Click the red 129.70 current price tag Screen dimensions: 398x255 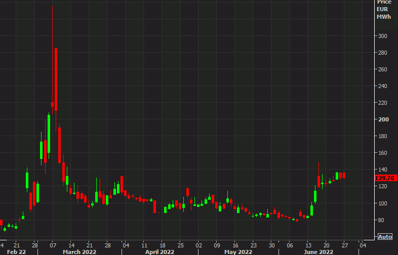(x=385, y=178)
